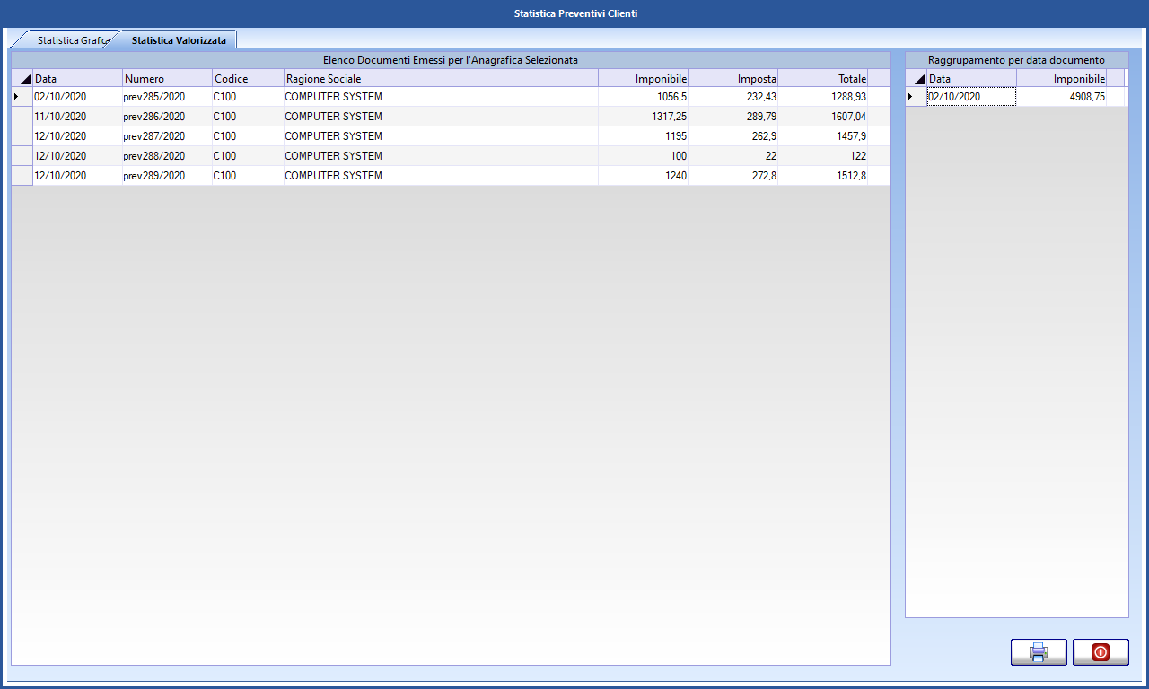Click the 262,9 imposta value

coord(733,136)
